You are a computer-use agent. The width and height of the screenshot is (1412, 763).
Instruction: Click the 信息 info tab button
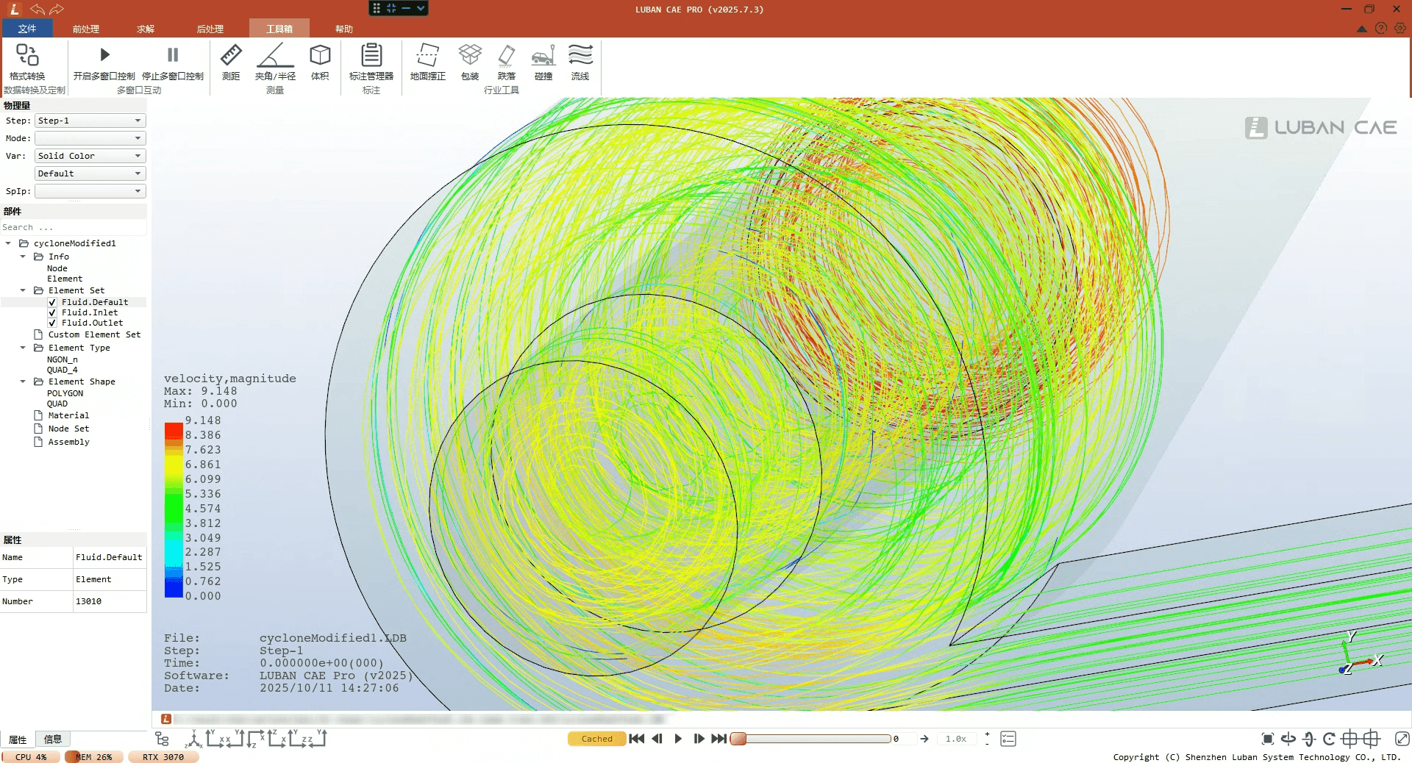coord(53,739)
